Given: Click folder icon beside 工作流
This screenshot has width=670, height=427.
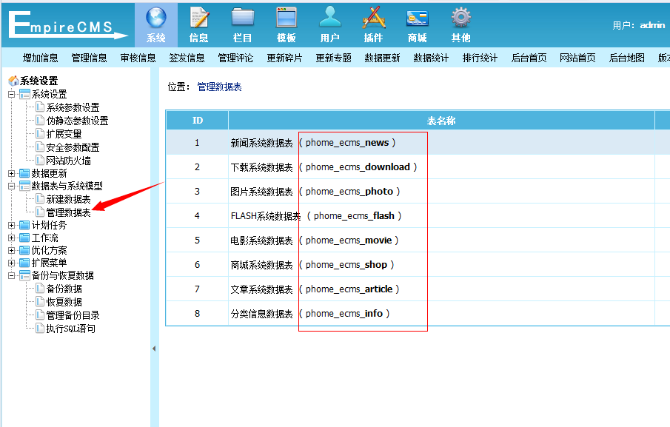Looking at the screenshot, I should [x=24, y=238].
